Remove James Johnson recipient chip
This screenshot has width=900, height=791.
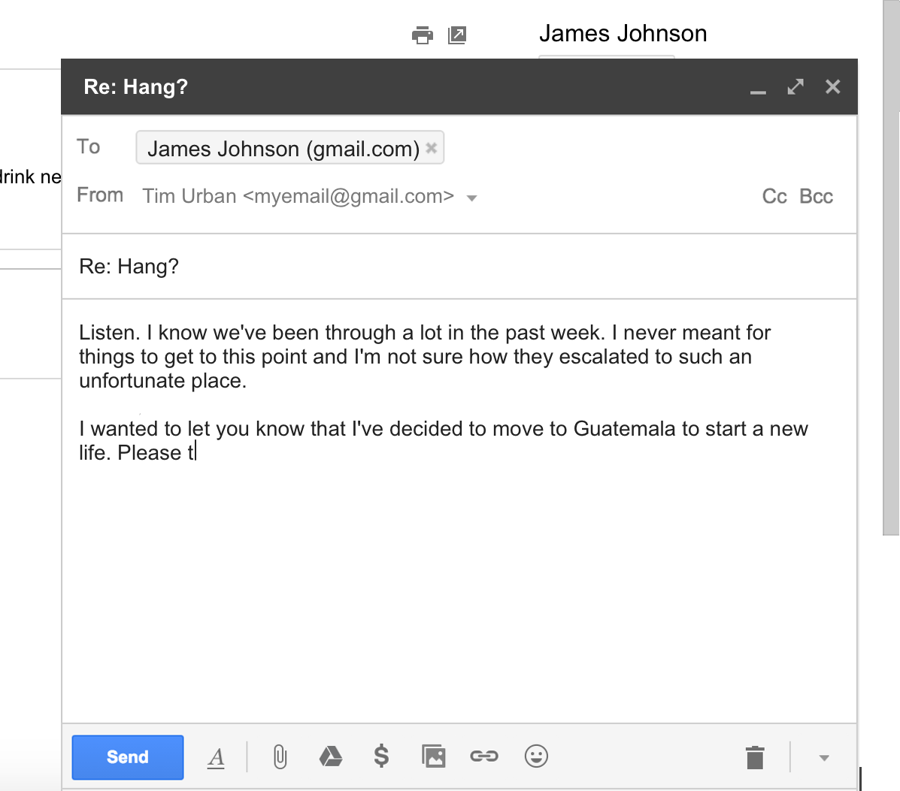(x=432, y=148)
